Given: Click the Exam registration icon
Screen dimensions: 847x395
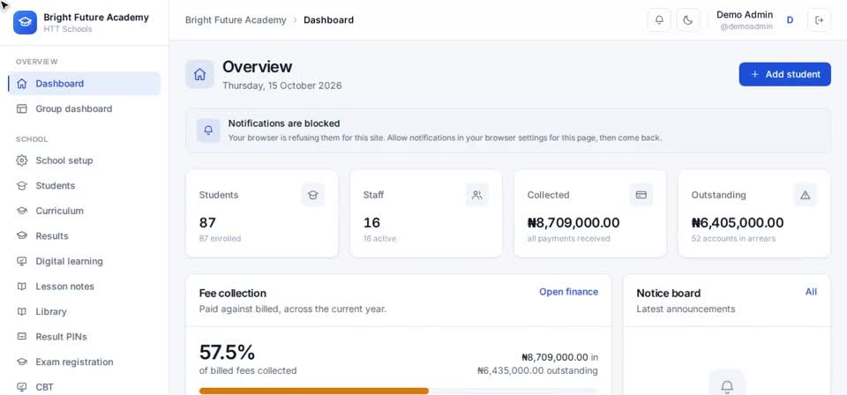Looking at the screenshot, I should coord(21,361).
